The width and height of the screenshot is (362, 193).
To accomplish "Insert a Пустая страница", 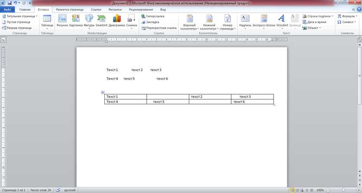I will 16,22.
